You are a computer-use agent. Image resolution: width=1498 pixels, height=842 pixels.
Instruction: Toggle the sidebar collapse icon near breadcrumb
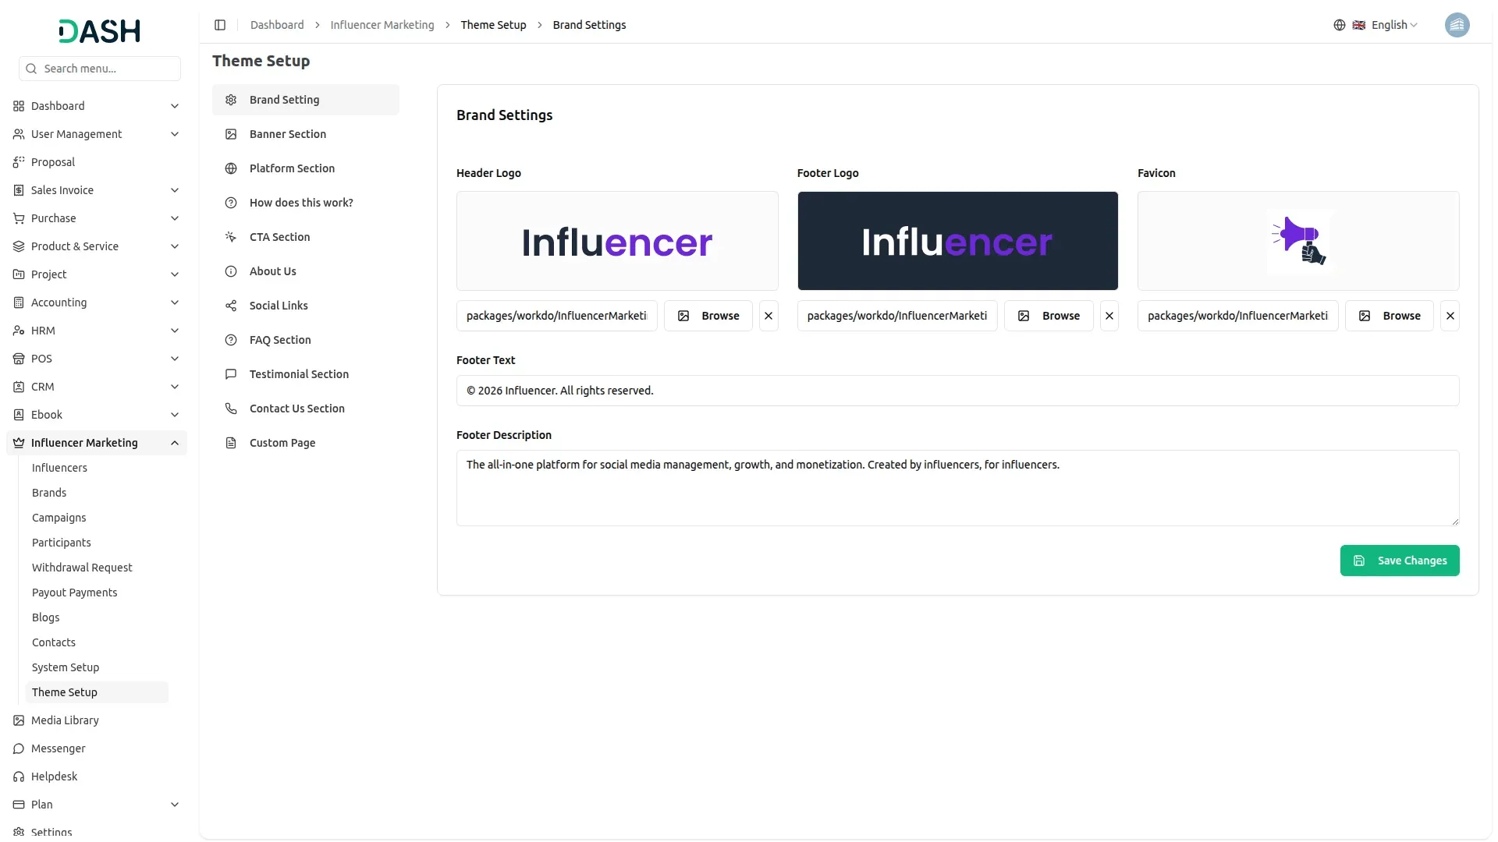pyautogui.click(x=220, y=24)
